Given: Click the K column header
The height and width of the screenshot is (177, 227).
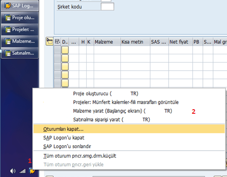Looking at the screenshot, I should 90,42.
